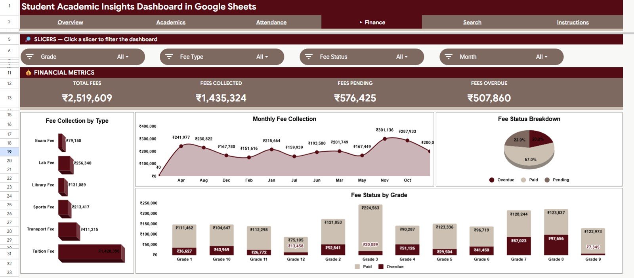The image size is (634, 278).
Task: Click the Grade 1 overdue label ₹36,627
Action: [x=184, y=251]
